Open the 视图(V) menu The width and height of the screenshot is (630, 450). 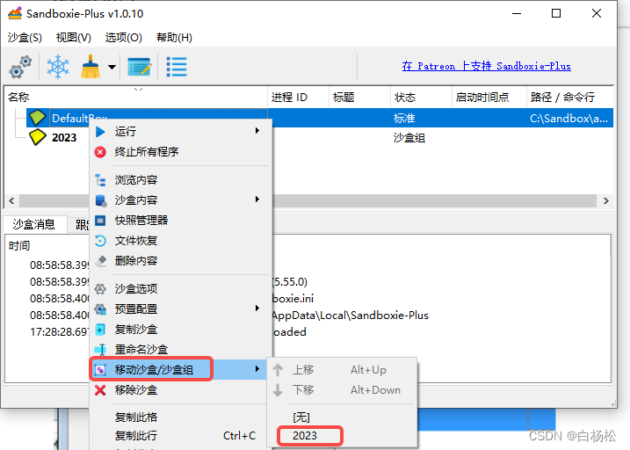(74, 38)
